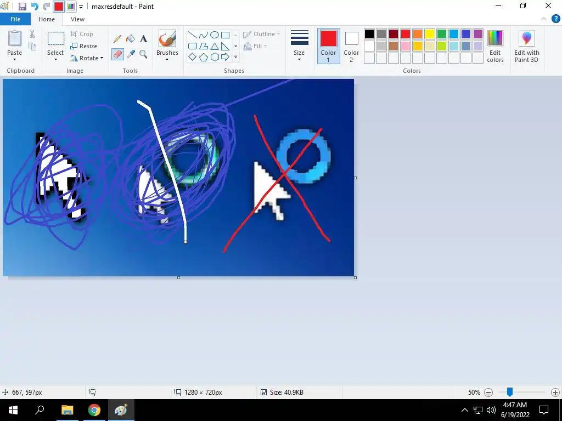Activate the Color 2 selector
Viewport: 562px width, 421px height.
click(x=351, y=46)
